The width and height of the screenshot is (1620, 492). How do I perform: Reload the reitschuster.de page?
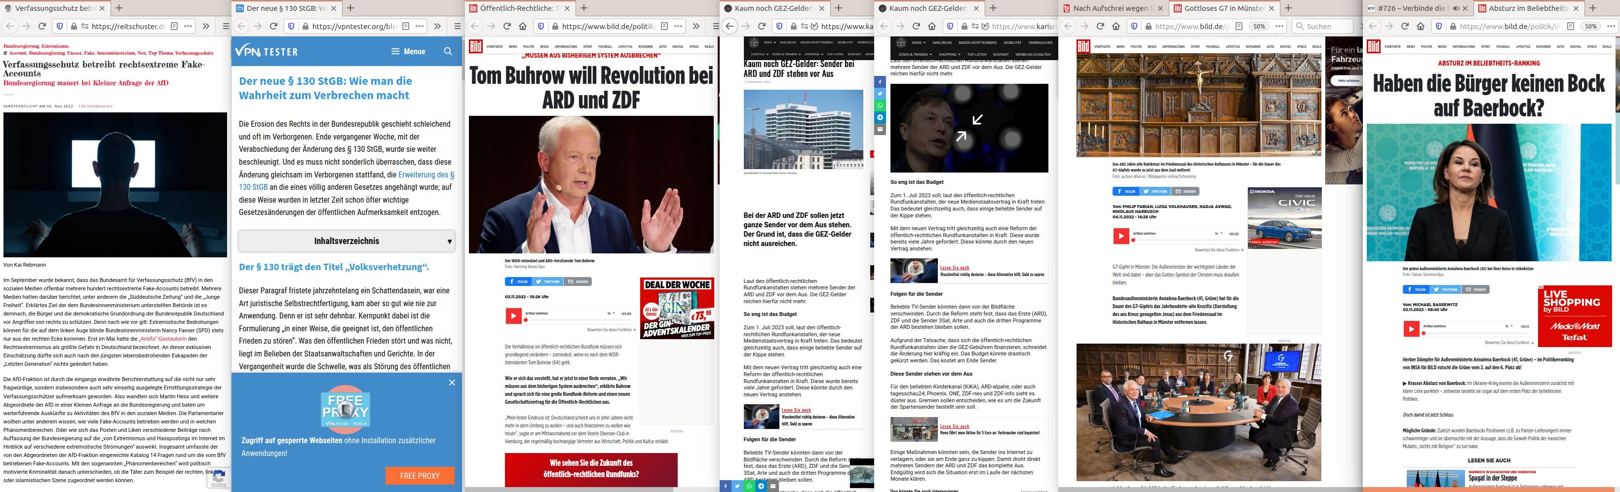(x=42, y=27)
